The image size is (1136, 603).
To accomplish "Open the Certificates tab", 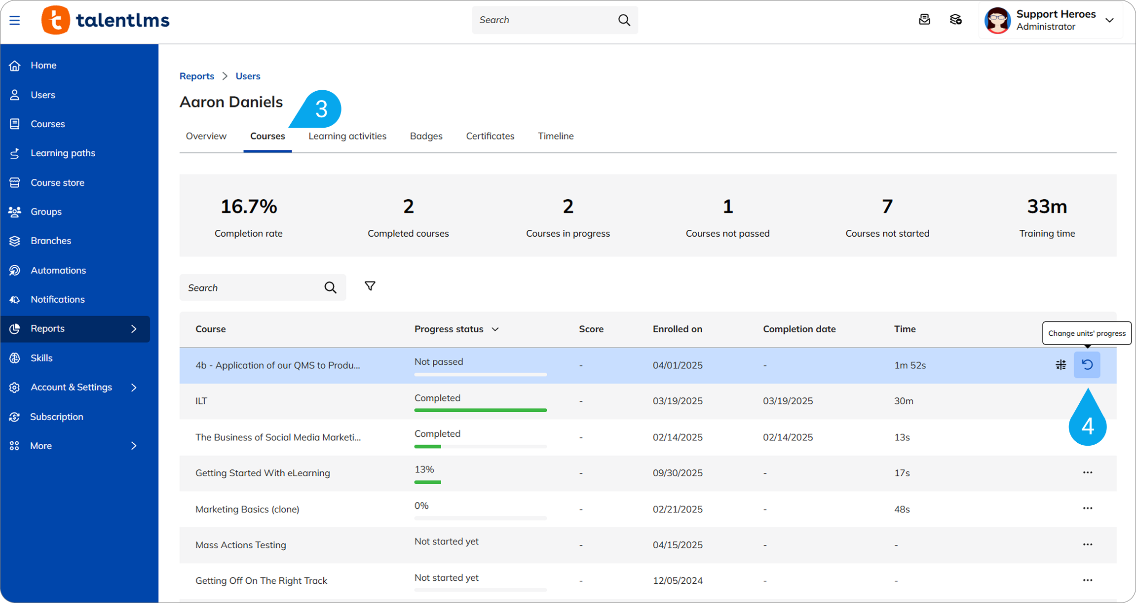I will 490,136.
